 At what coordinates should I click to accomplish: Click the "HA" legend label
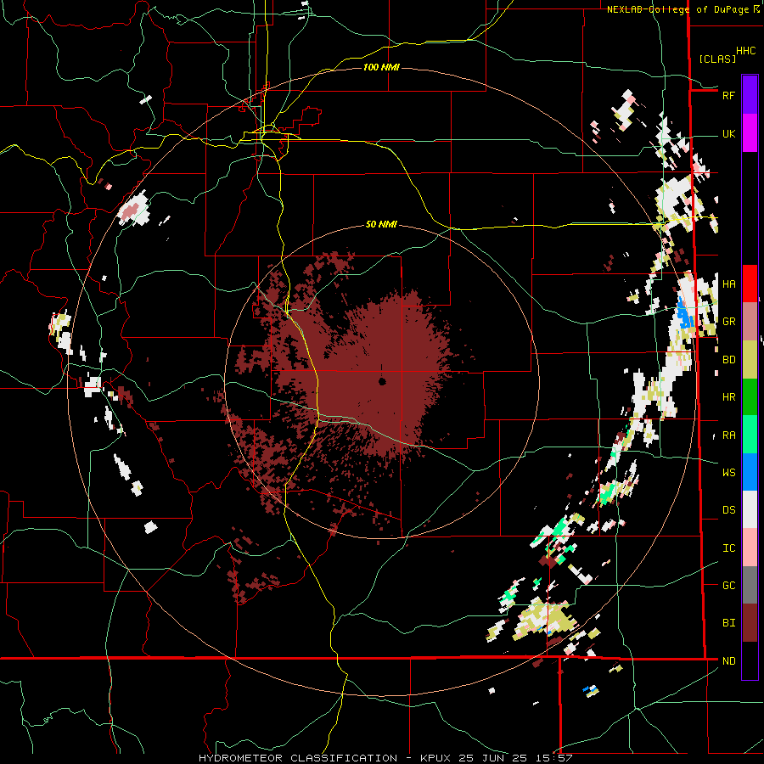[x=728, y=284]
